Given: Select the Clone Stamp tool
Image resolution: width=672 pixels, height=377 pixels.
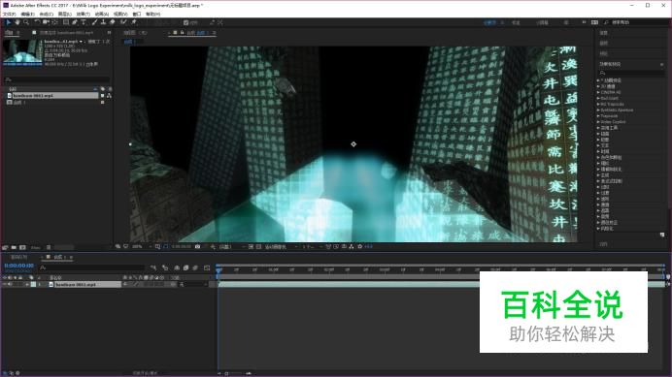Looking at the screenshot, I should coord(103,22).
